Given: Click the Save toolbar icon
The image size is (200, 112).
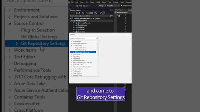Looking at the screenshot, I should [x=84, y=6].
